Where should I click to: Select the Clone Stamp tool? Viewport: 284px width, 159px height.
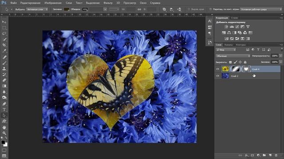coord(4,69)
